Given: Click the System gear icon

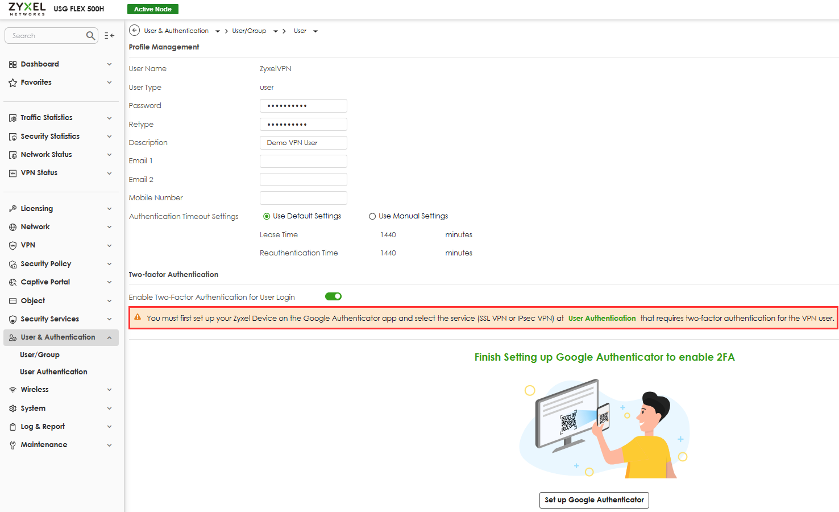Looking at the screenshot, I should click(x=13, y=408).
